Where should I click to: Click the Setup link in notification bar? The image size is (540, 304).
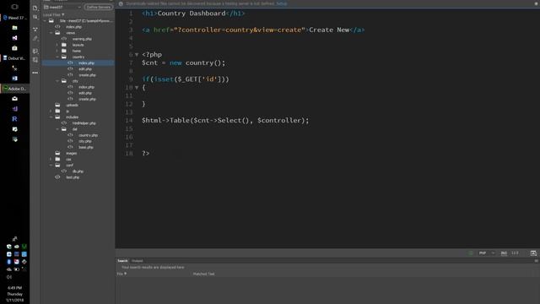click(281, 3)
